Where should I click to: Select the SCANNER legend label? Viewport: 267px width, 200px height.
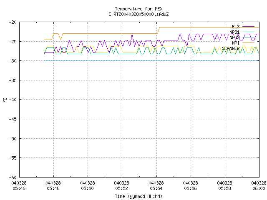pos(231,48)
